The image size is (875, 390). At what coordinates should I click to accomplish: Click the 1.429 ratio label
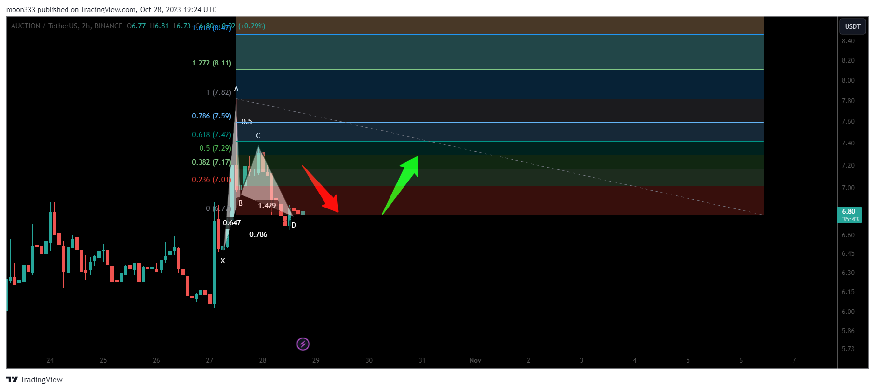(x=267, y=206)
